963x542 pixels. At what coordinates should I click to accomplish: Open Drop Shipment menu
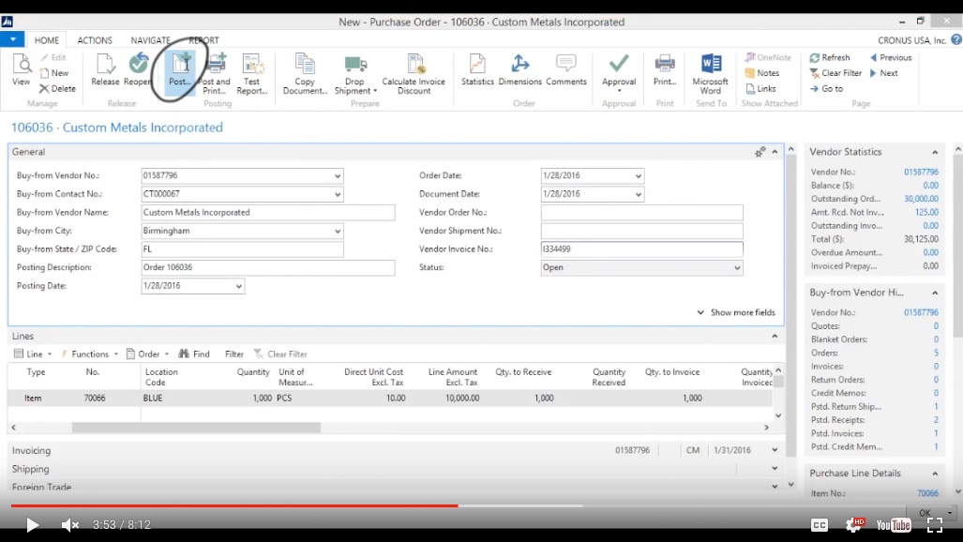(x=355, y=74)
